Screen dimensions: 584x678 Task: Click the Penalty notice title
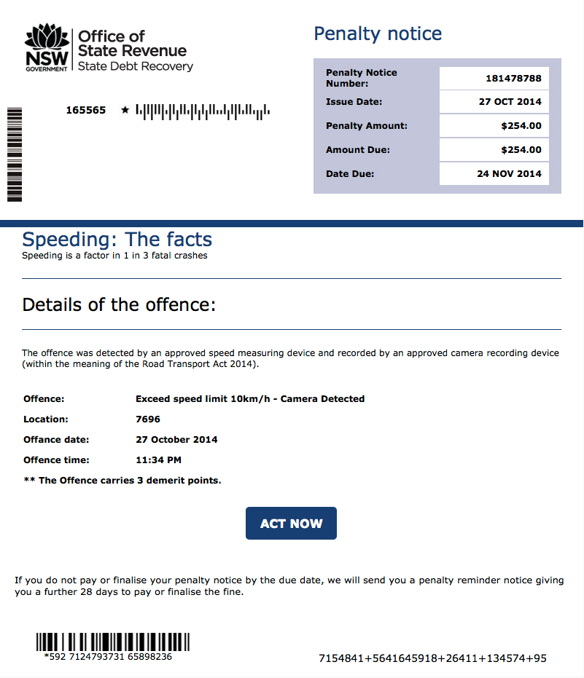[378, 34]
